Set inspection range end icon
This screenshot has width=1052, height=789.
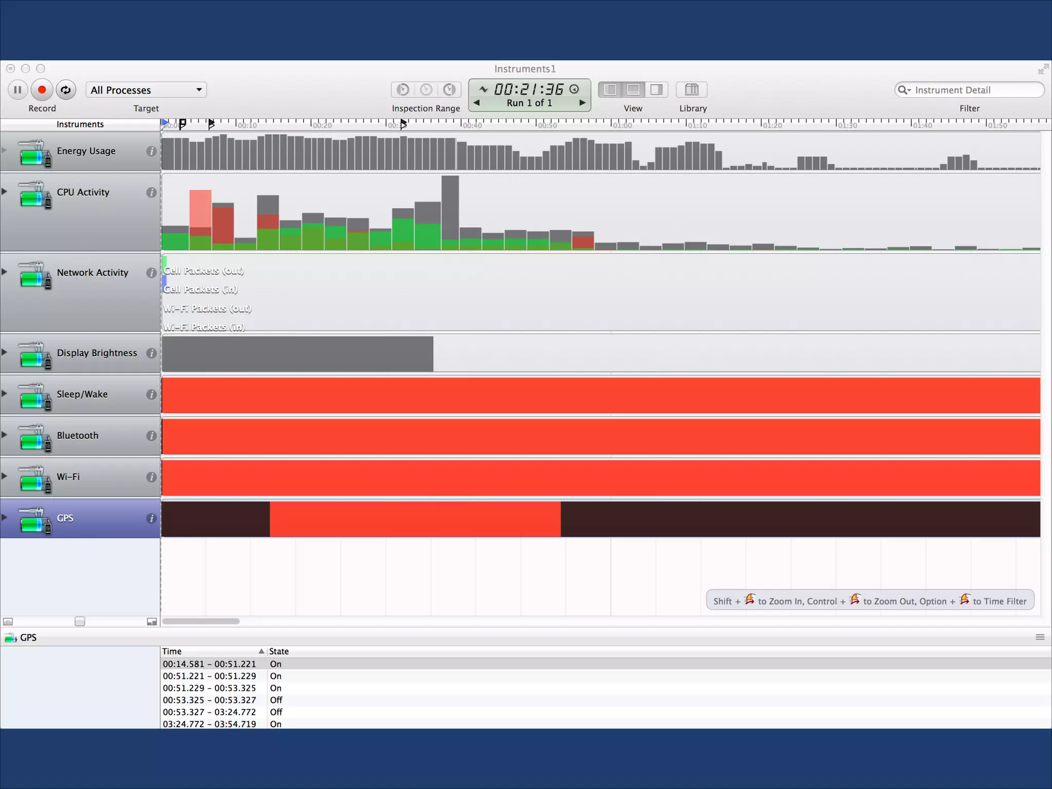449,90
